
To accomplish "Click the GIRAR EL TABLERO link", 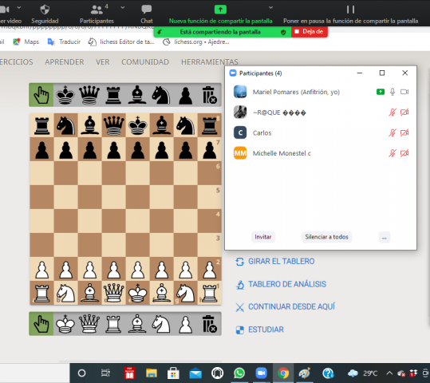I will tap(281, 261).
